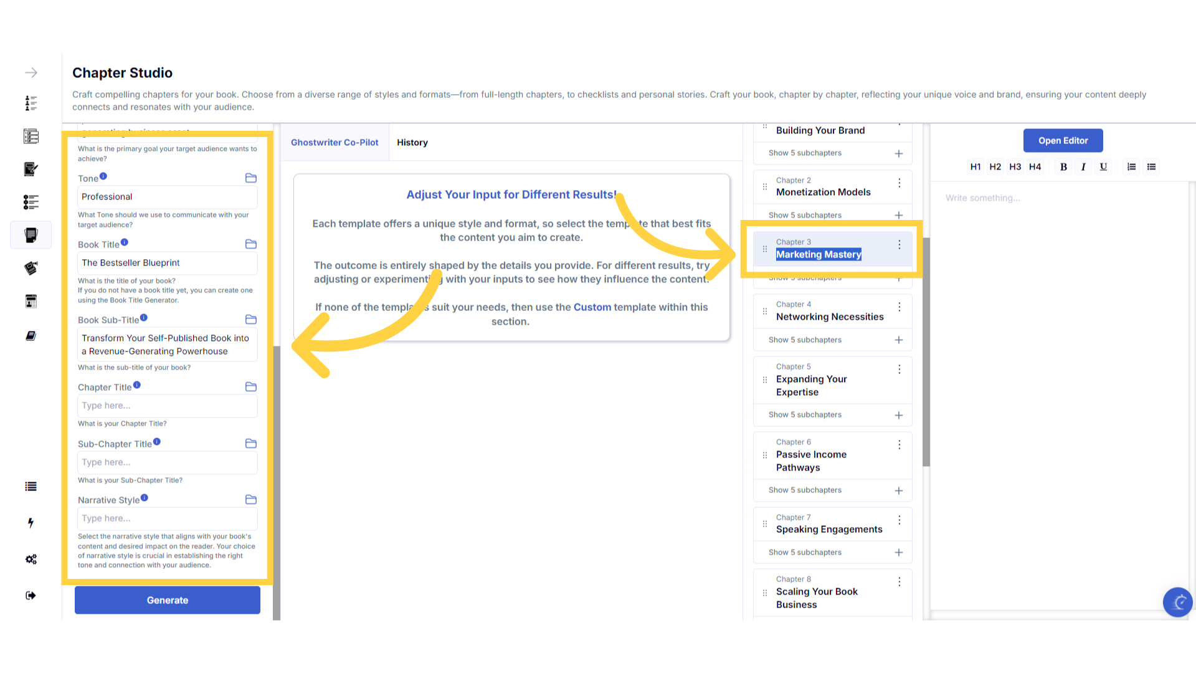
Task: Expand sidebar with the arrow icon
Action: coord(31,73)
